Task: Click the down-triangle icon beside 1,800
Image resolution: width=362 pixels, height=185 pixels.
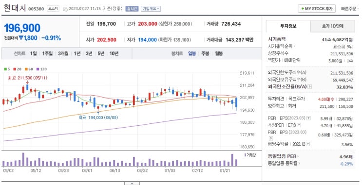Action: 21,38
